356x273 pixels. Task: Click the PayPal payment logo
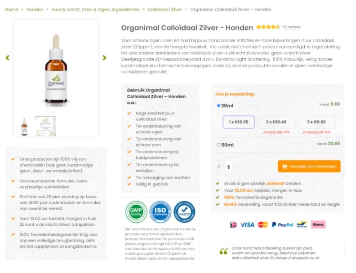pos(282,225)
